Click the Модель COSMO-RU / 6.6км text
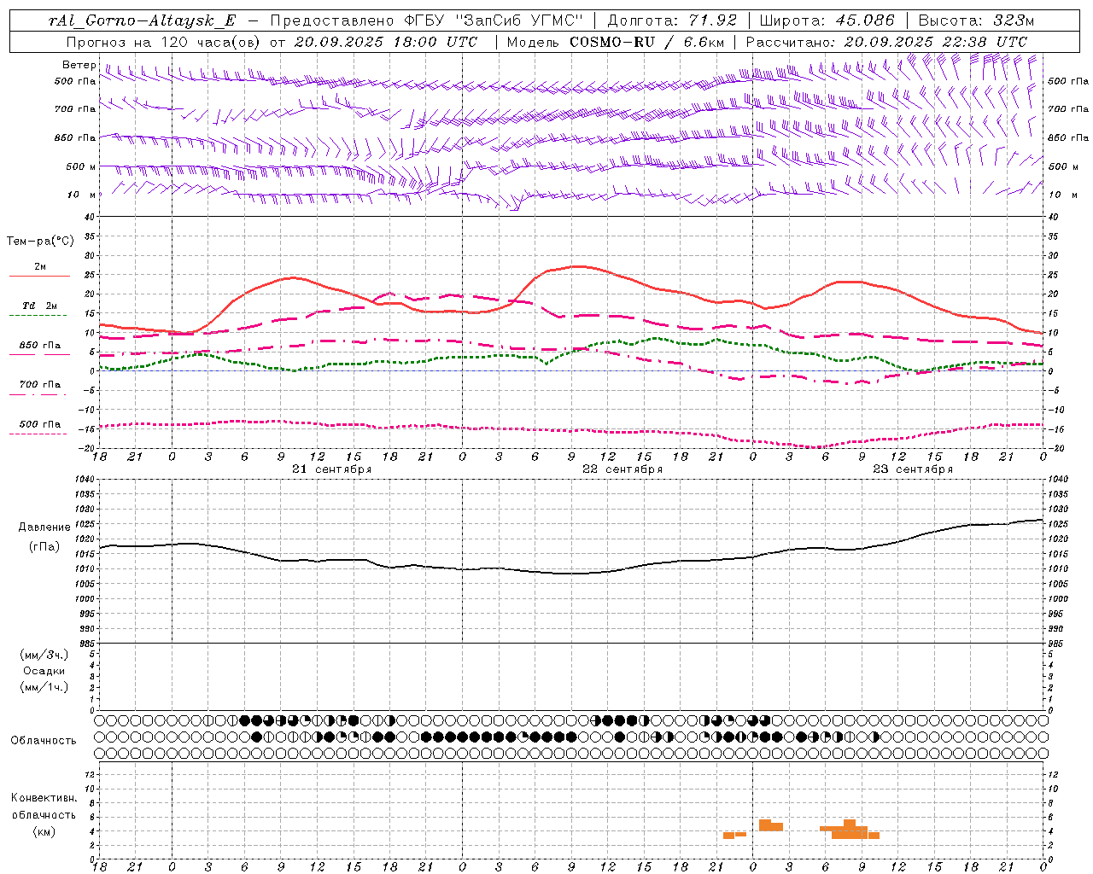 pyautogui.click(x=615, y=42)
